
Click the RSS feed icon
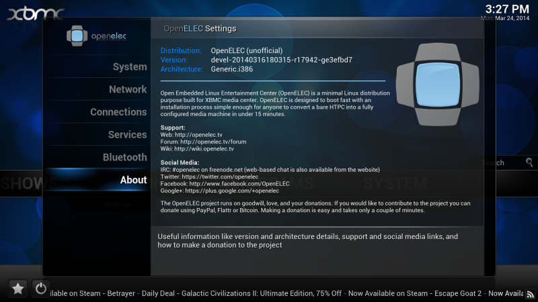coord(531,293)
